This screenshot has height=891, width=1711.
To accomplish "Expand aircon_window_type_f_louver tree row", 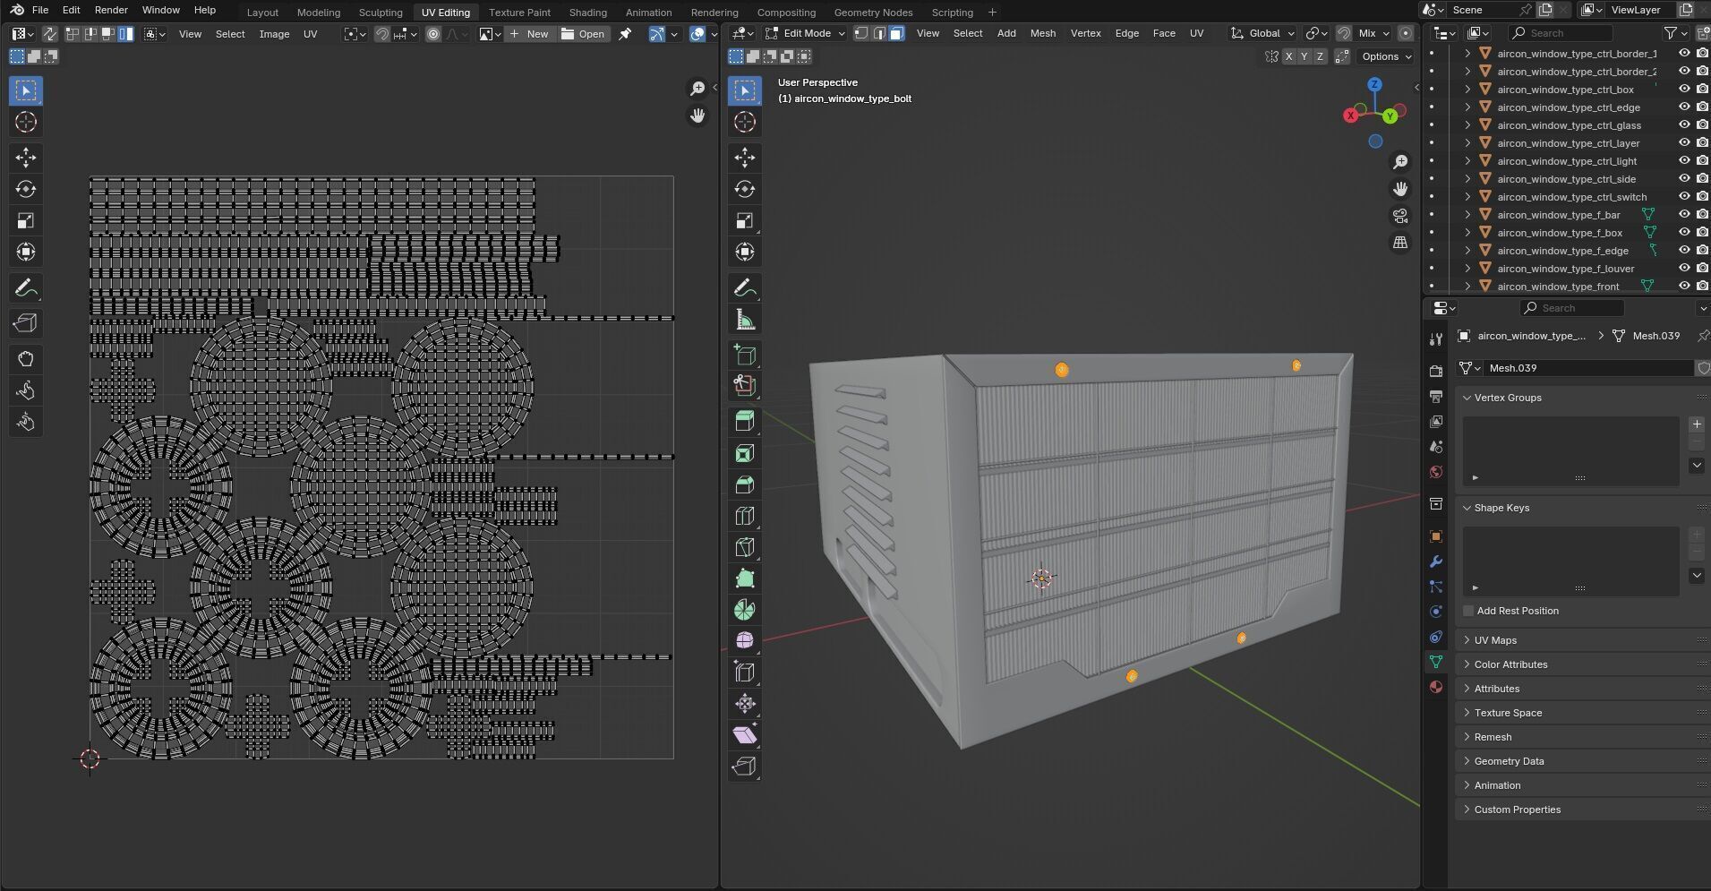I will (x=1467, y=268).
